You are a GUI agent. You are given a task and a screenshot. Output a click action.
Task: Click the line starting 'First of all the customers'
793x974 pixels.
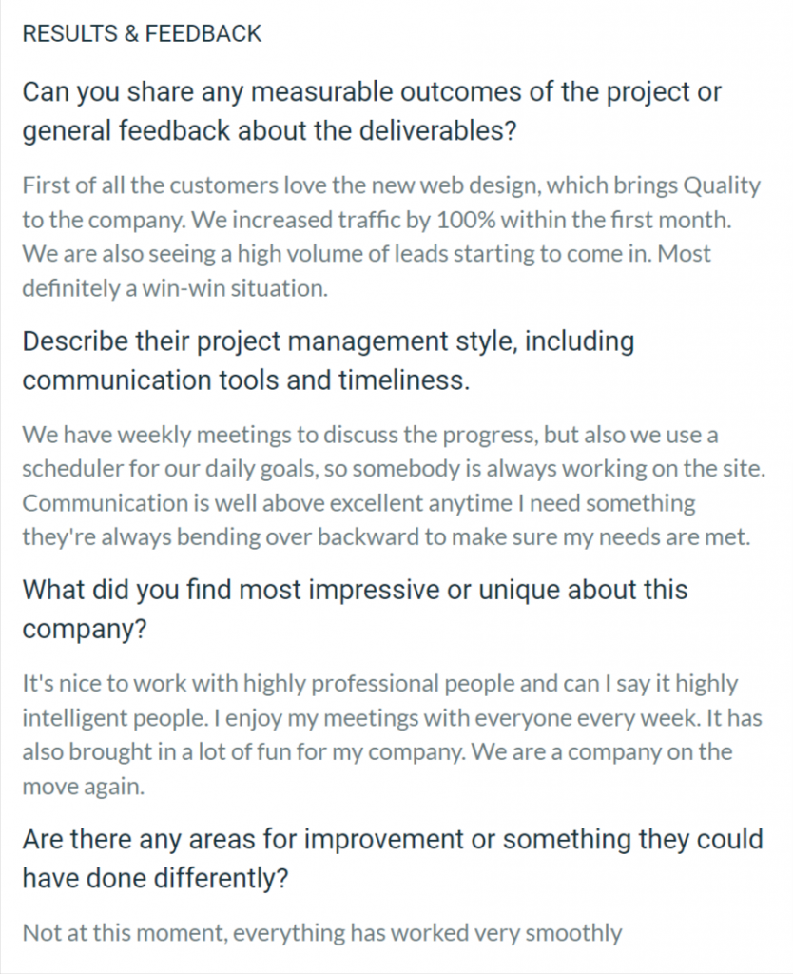(391, 185)
